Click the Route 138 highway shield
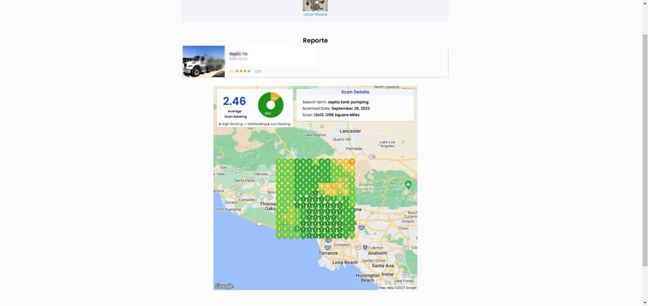The height and width of the screenshot is (306, 648). click(372, 157)
